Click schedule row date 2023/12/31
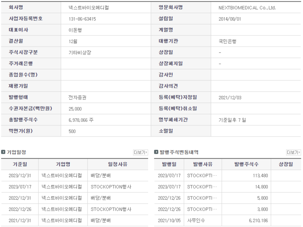This screenshot has height=227, width=303. [x=20, y=175]
